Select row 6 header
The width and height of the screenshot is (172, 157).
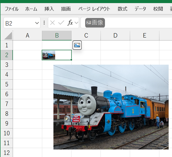tap(7, 94)
